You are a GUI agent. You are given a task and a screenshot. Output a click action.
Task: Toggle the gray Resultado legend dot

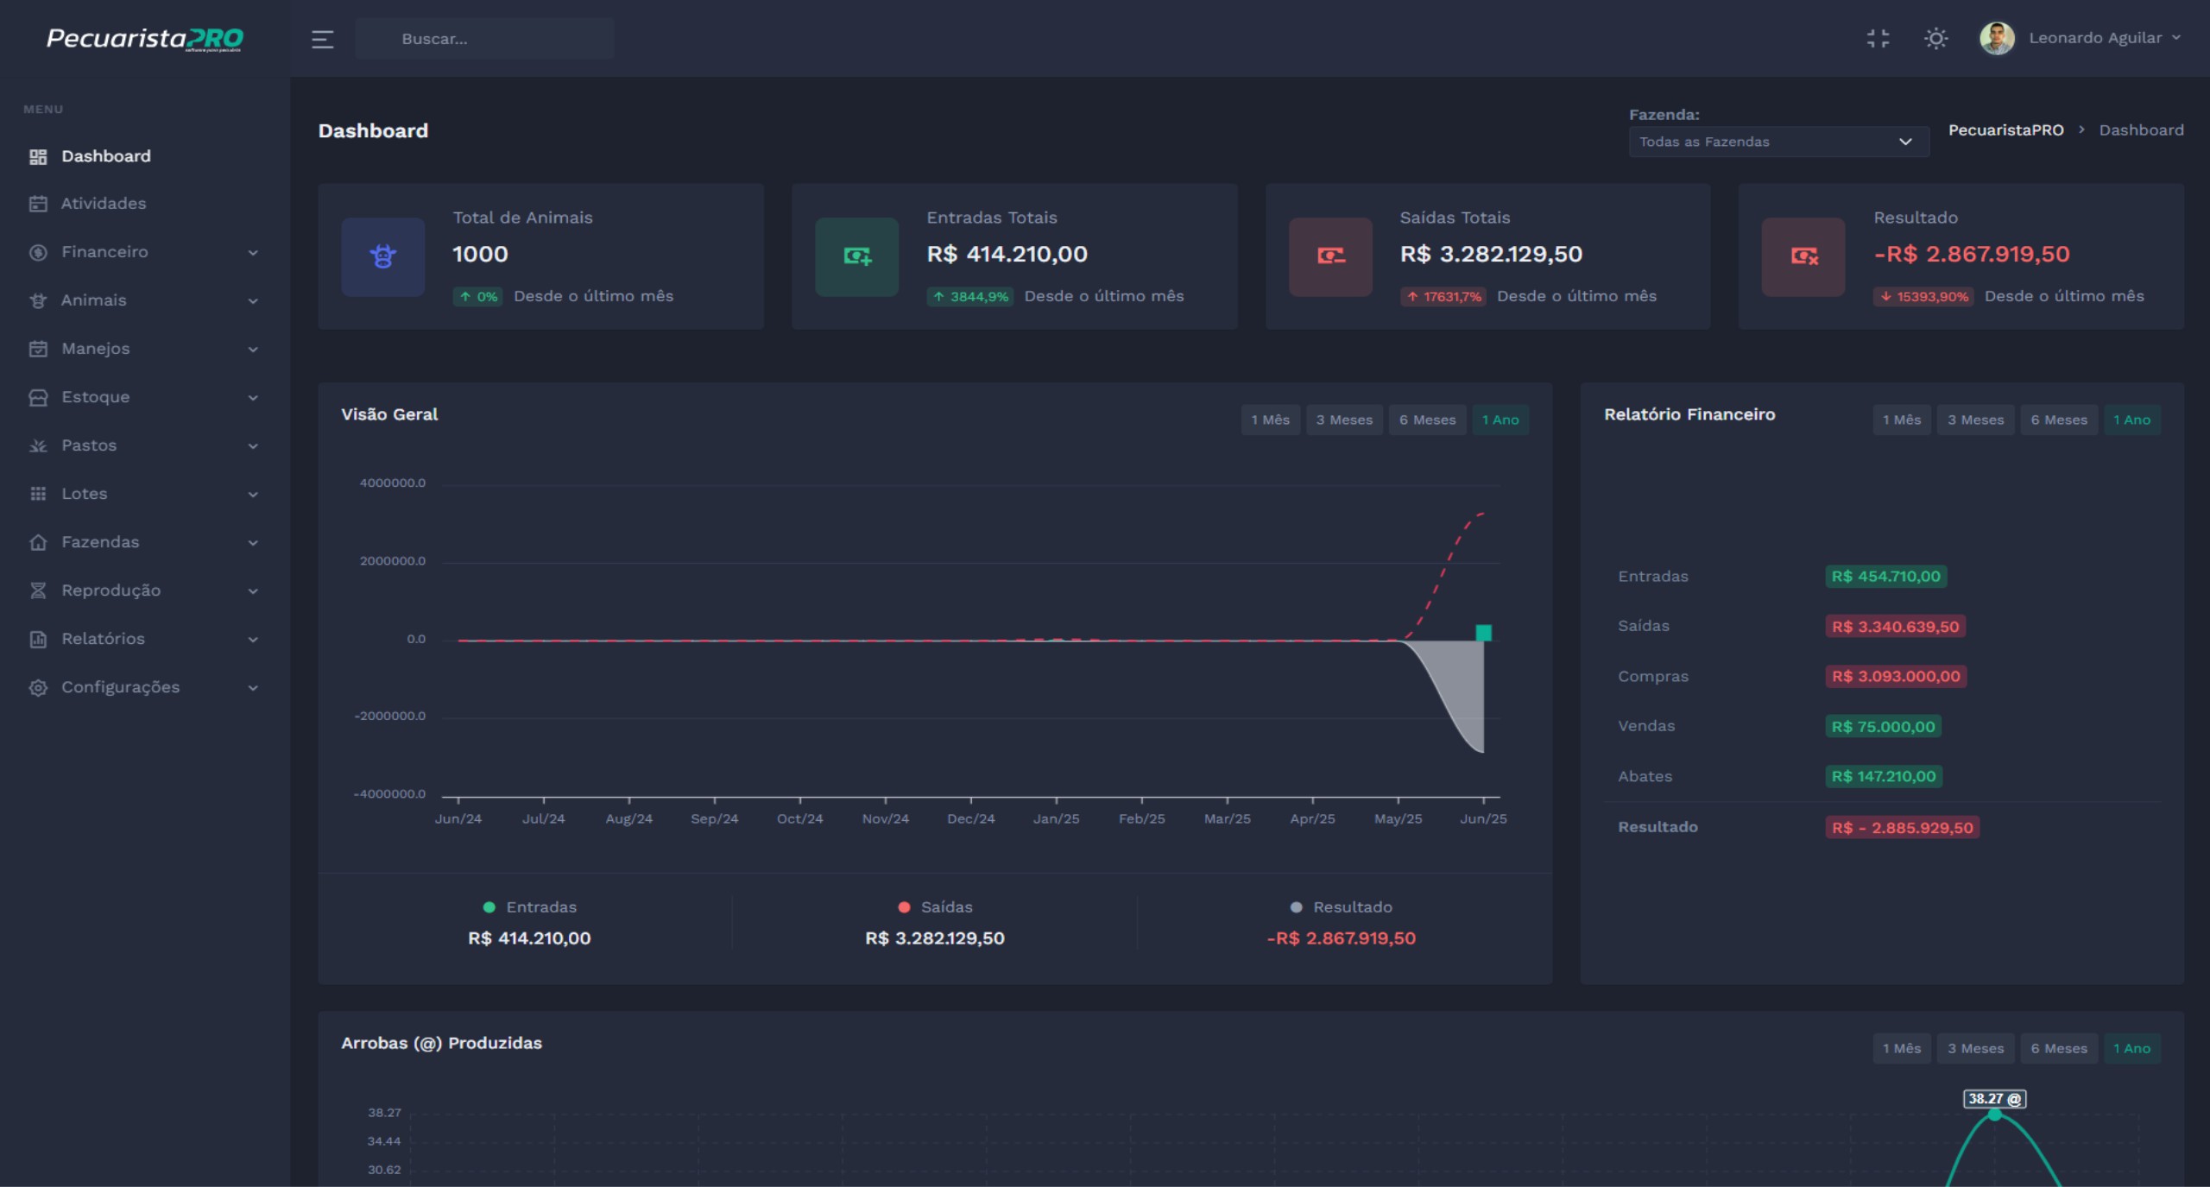(x=1296, y=907)
